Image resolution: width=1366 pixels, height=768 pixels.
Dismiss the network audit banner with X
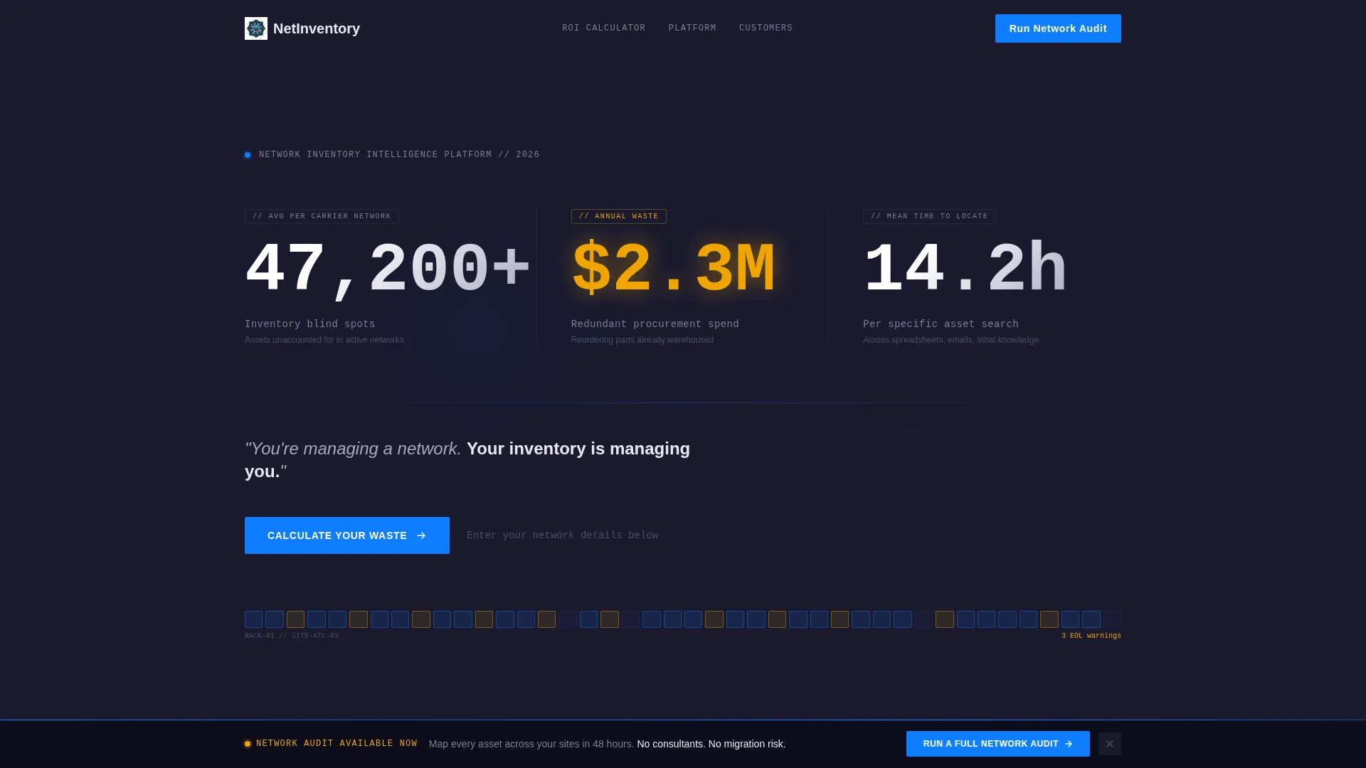coord(1110,744)
